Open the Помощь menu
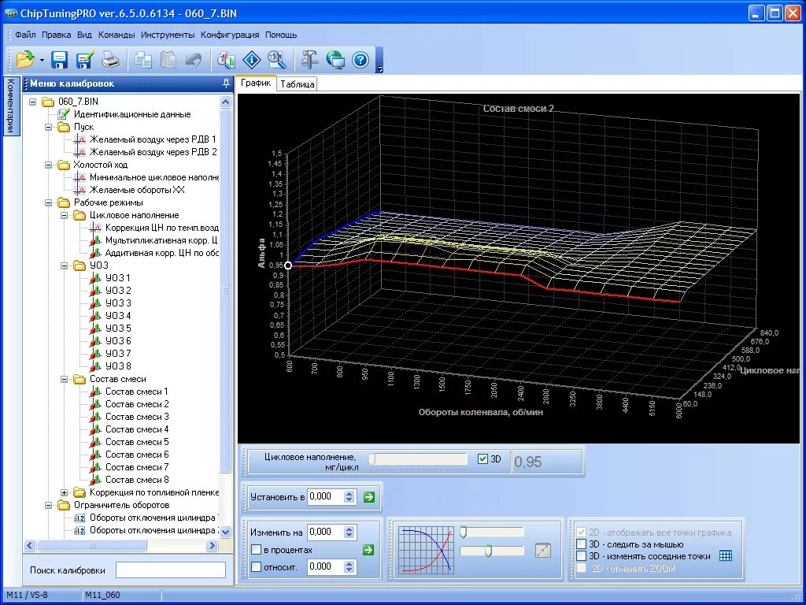This screenshot has width=806, height=605. pos(281,35)
